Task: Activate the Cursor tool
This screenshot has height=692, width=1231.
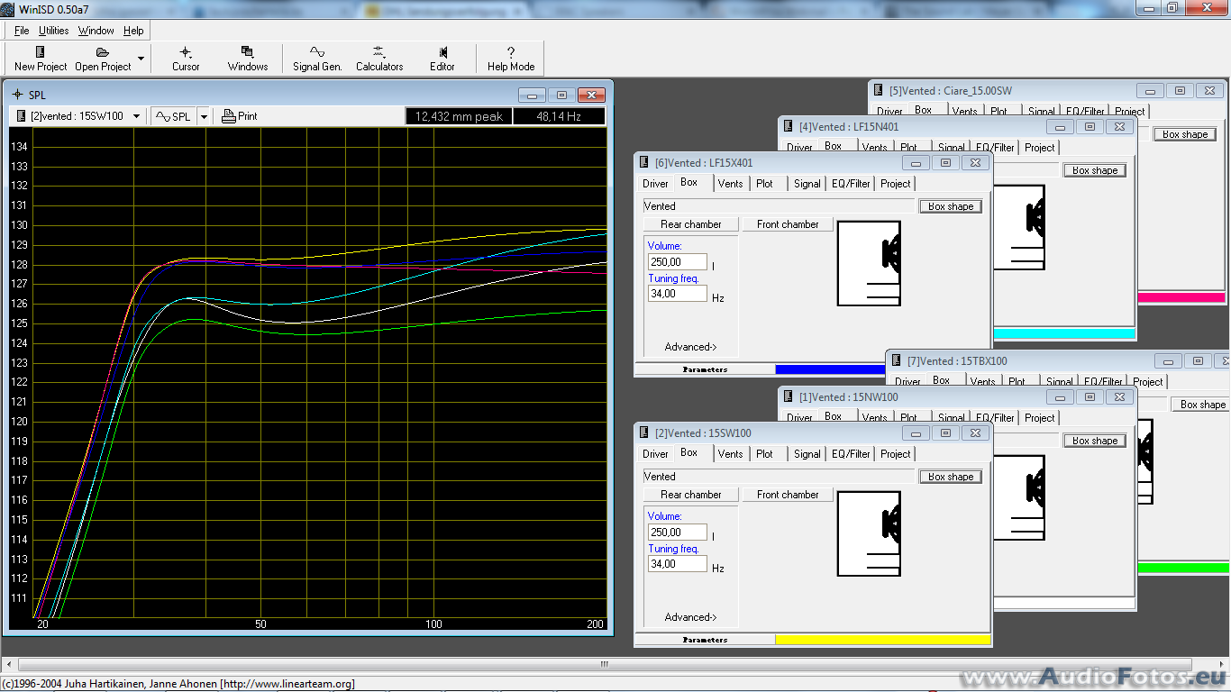Action: point(186,59)
